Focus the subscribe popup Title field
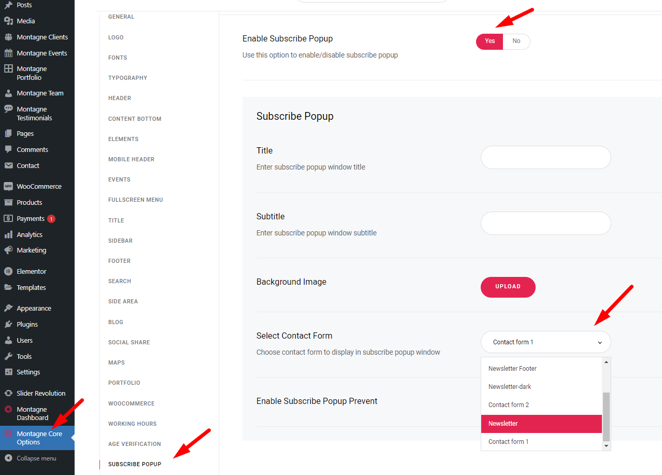The height and width of the screenshot is (475, 662). [x=546, y=157]
